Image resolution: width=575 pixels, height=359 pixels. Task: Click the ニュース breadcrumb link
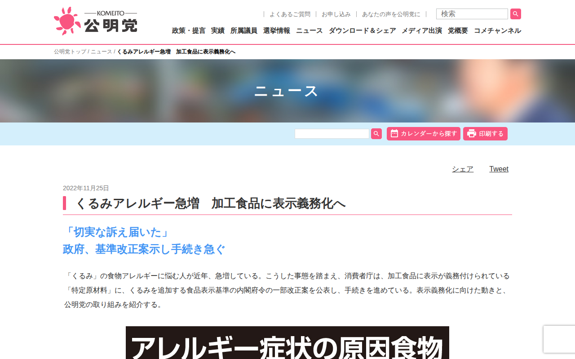pos(102,52)
